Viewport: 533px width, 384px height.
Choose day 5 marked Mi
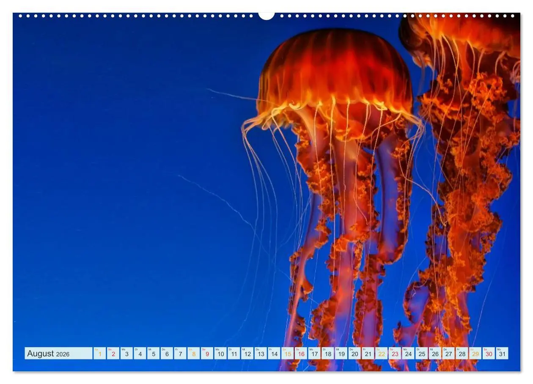(153, 354)
